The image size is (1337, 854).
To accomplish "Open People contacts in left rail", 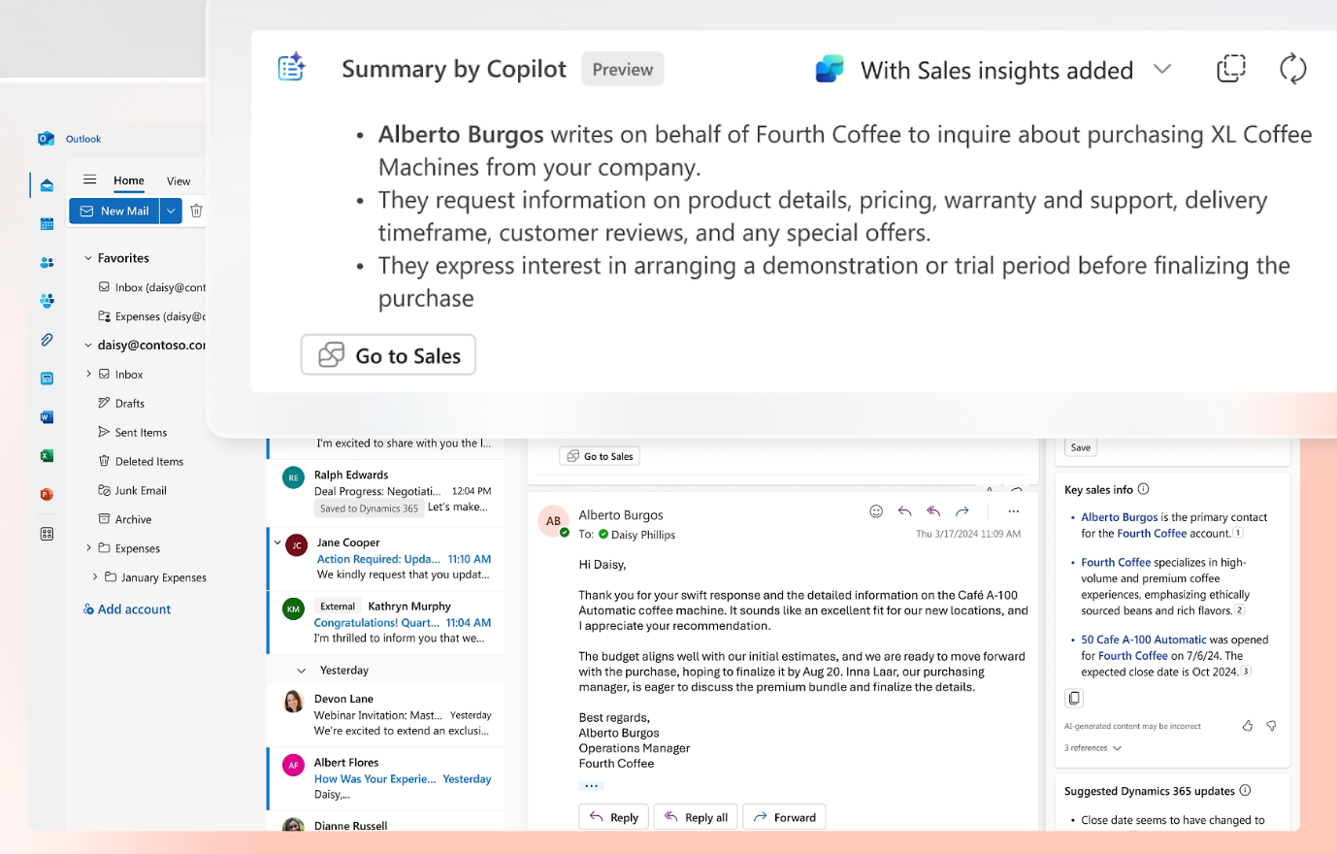I will pos(47,262).
